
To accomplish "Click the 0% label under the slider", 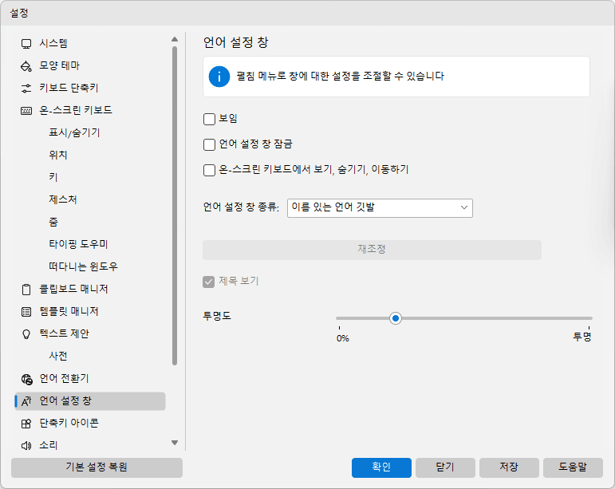I will pyautogui.click(x=343, y=338).
